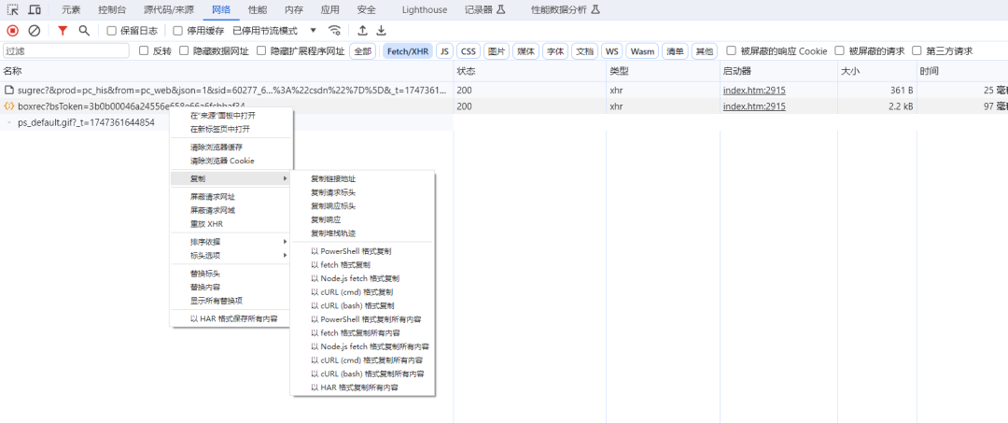Open network conditions wifi icon

(334, 31)
